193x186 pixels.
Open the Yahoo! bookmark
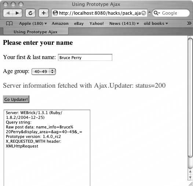96,23
